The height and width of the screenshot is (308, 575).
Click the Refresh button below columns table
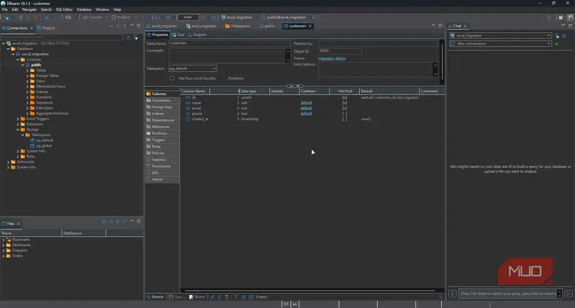pyautogui.click(x=155, y=297)
